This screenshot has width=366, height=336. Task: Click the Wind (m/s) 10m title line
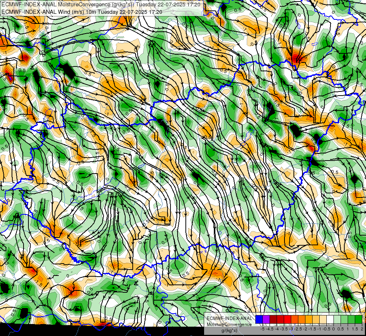pos(82,12)
